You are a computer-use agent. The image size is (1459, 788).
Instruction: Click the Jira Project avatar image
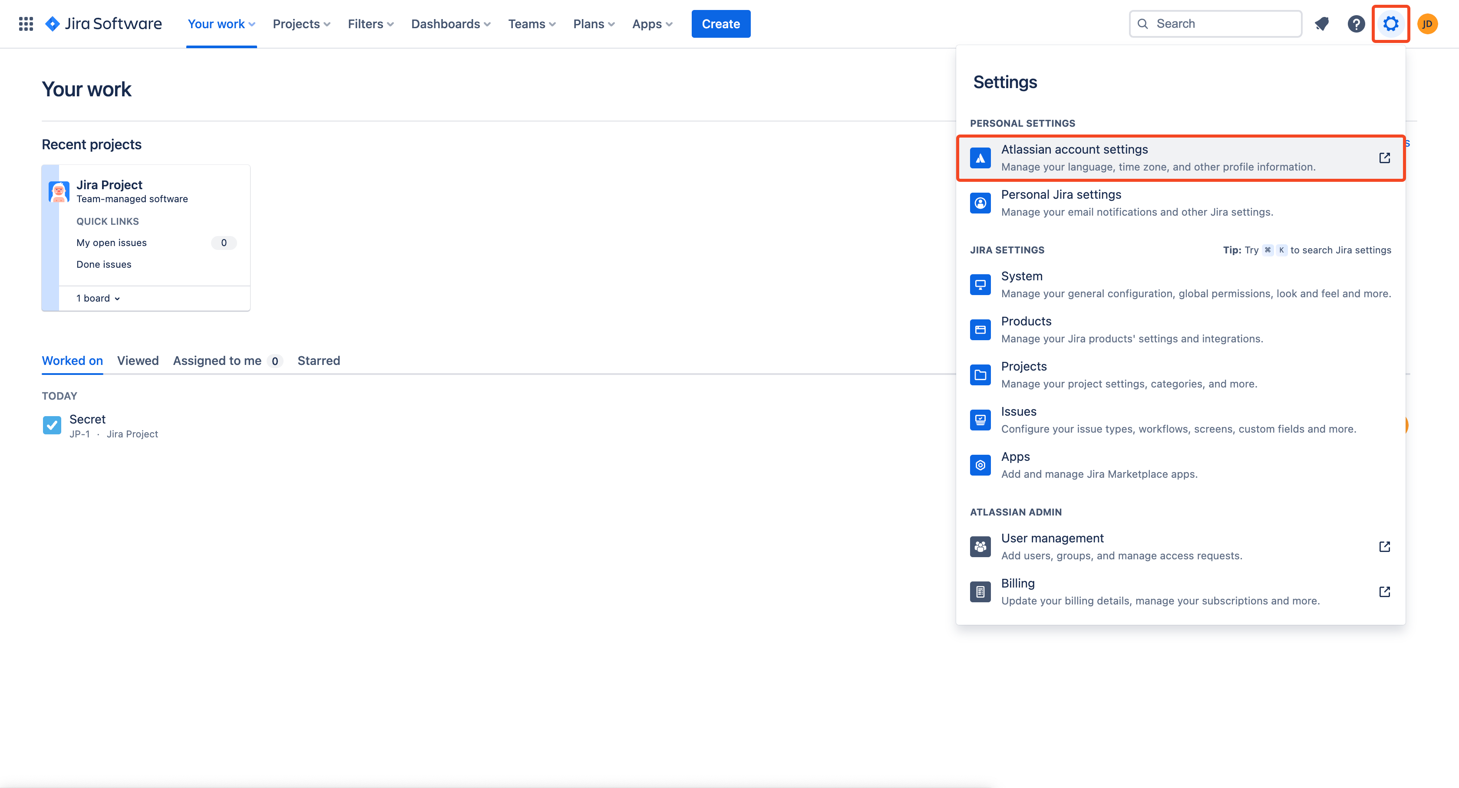[59, 192]
